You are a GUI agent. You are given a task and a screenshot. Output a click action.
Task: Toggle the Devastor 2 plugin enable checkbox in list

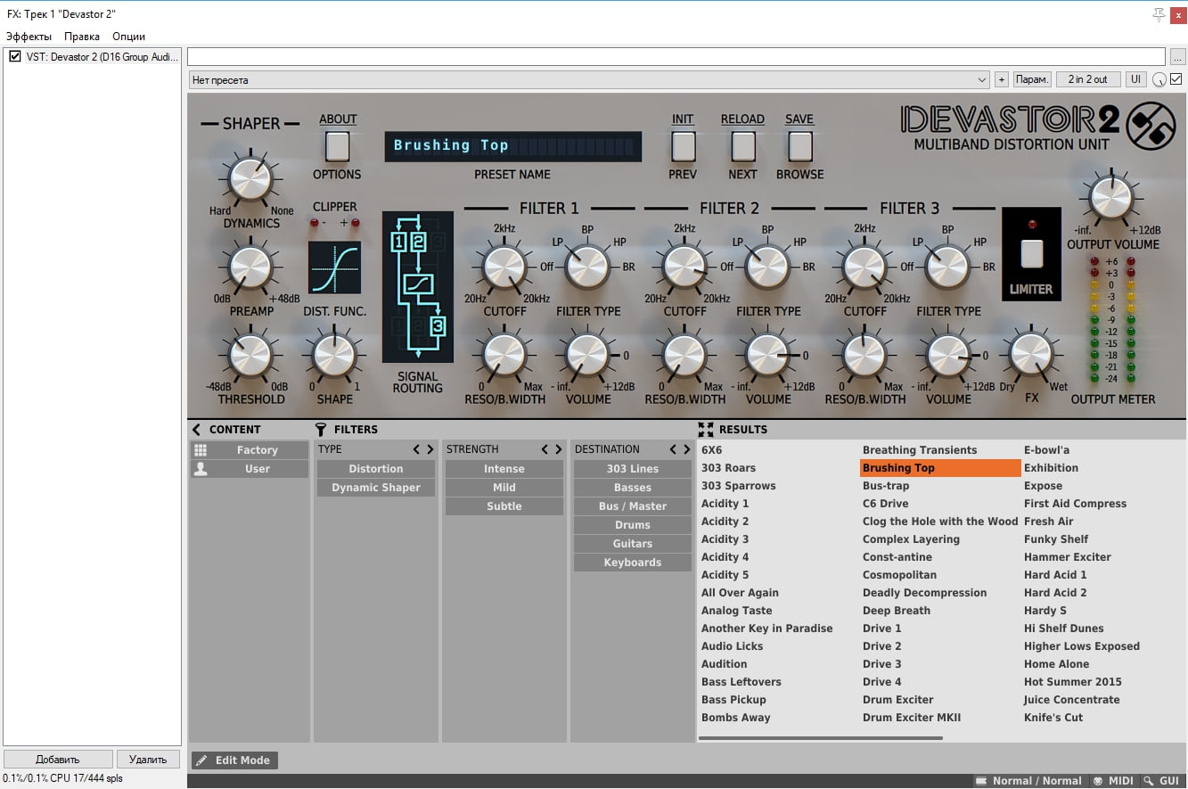[x=14, y=56]
